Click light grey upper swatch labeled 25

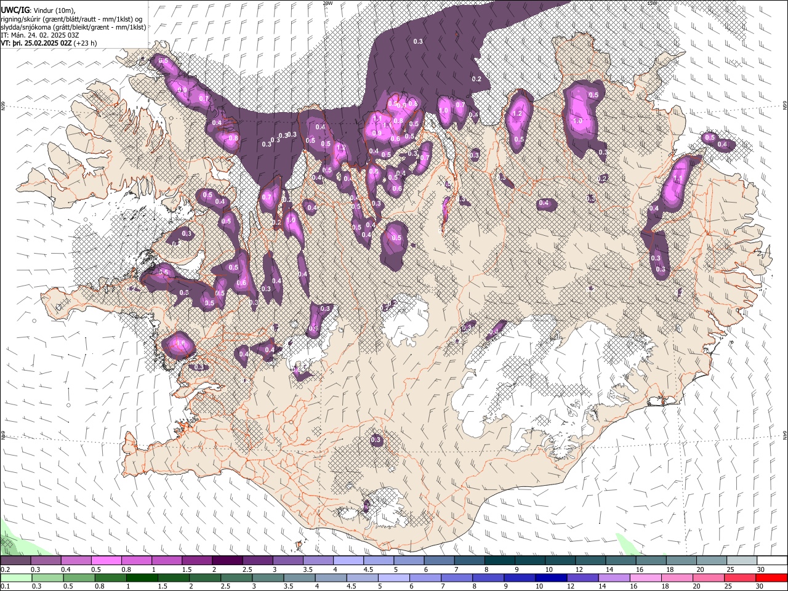tap(742, 561)
